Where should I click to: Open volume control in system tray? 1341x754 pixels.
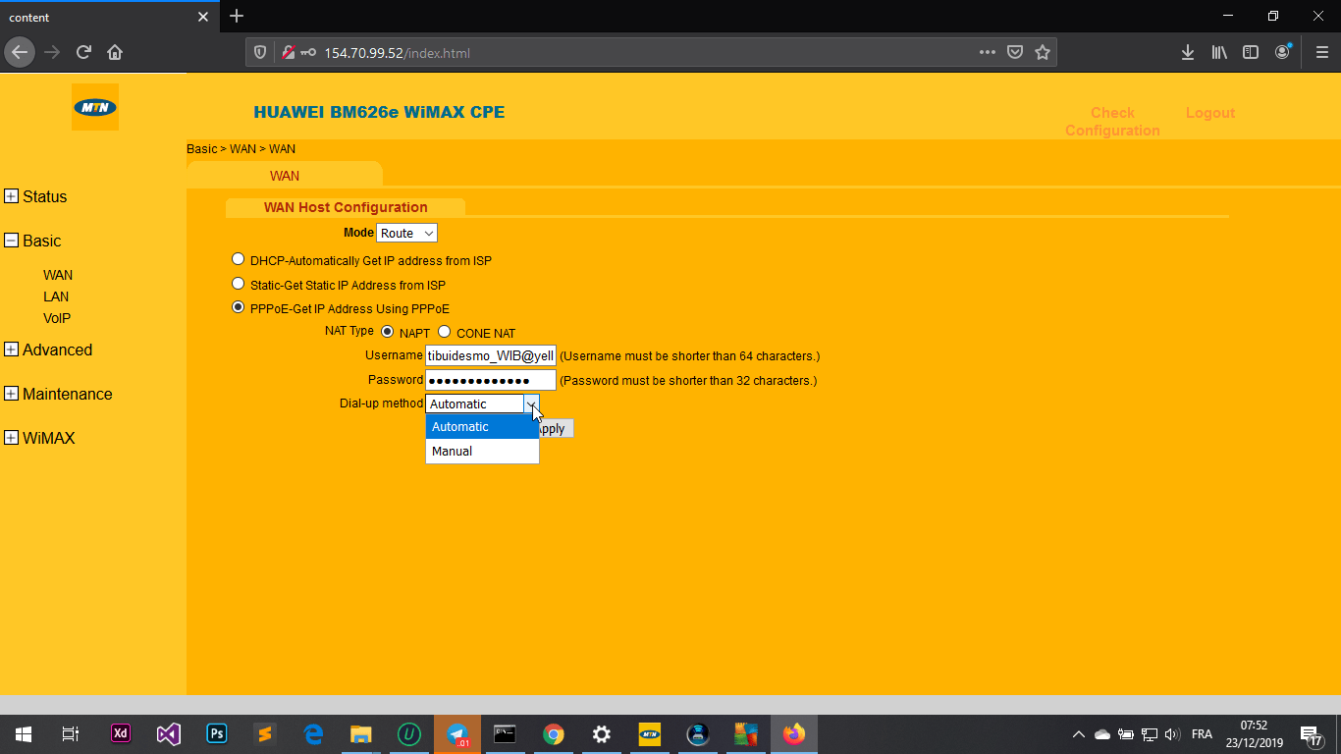pos(1172,733)
